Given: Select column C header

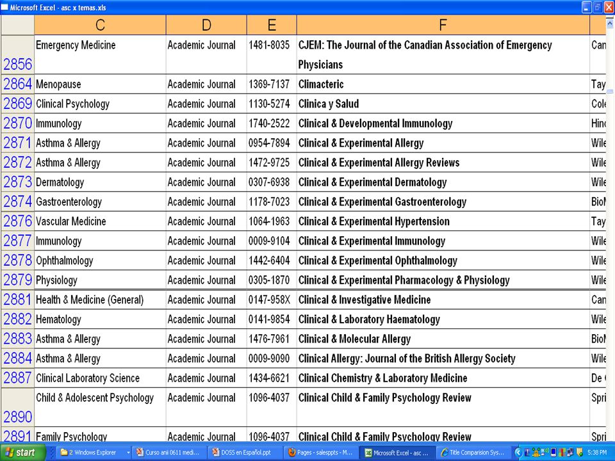Looking at the screenshot, I should [x=100, y=25].
